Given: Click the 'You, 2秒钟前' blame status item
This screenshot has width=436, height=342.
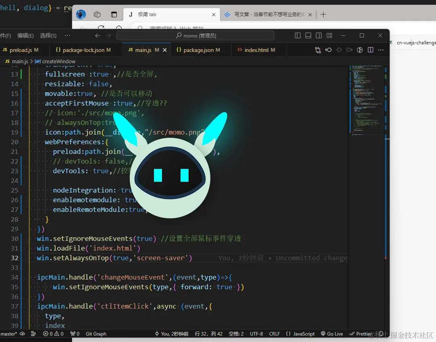Looking at the screenshot, I should point(172,334).
